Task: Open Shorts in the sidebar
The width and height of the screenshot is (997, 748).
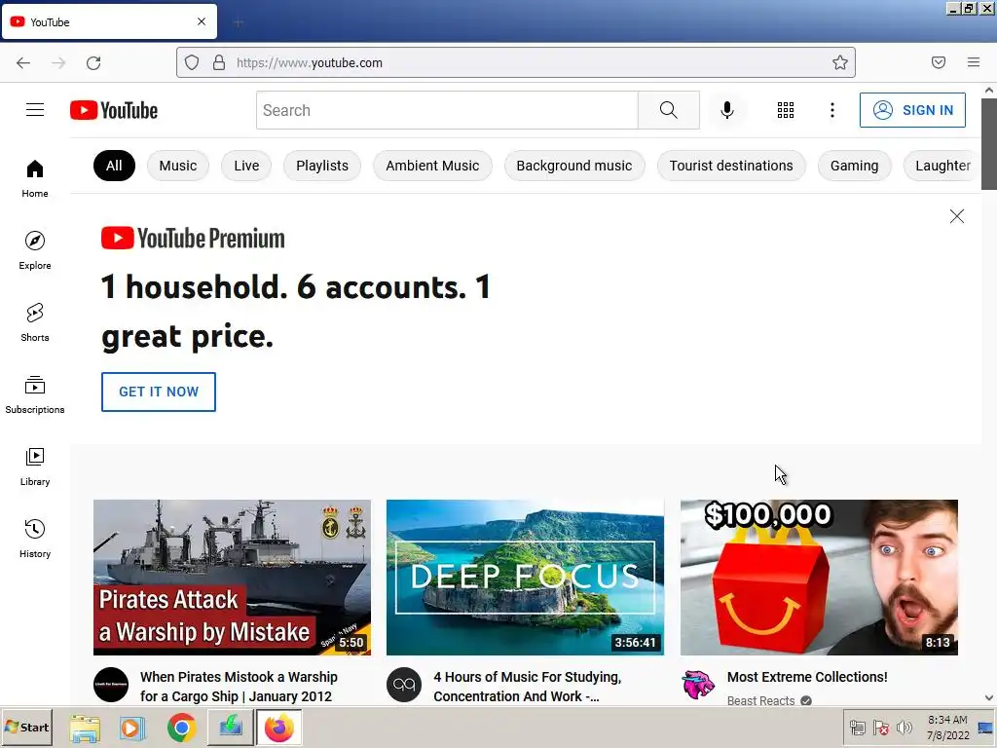Action: click(35, 322)
